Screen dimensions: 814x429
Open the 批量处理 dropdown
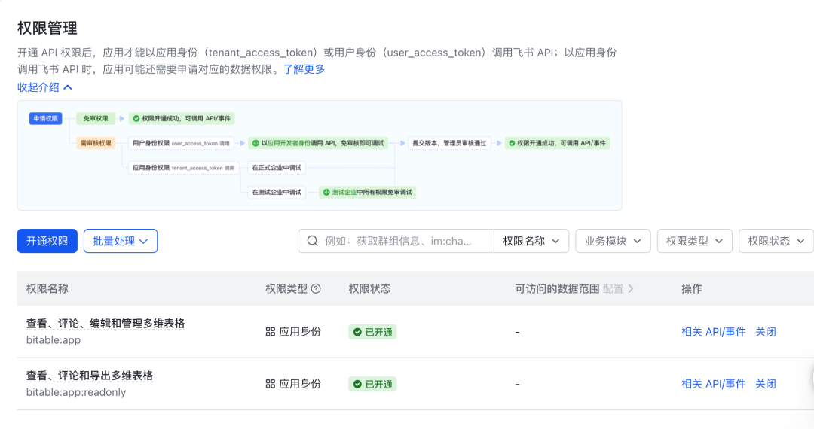pyautogui.click(x=121, y=241)
